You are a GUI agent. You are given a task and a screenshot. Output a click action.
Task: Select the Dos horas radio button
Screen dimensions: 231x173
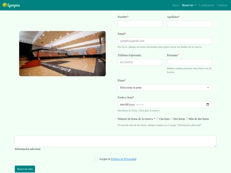tap(172, 119)
